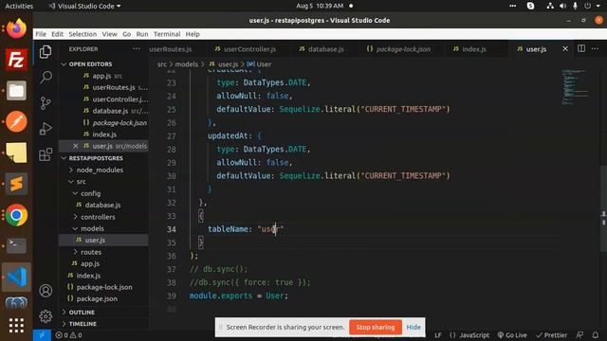This screenshot has width=607, height=341.
Task: Open errors and warnings status indicator
Action: [68, 334]
